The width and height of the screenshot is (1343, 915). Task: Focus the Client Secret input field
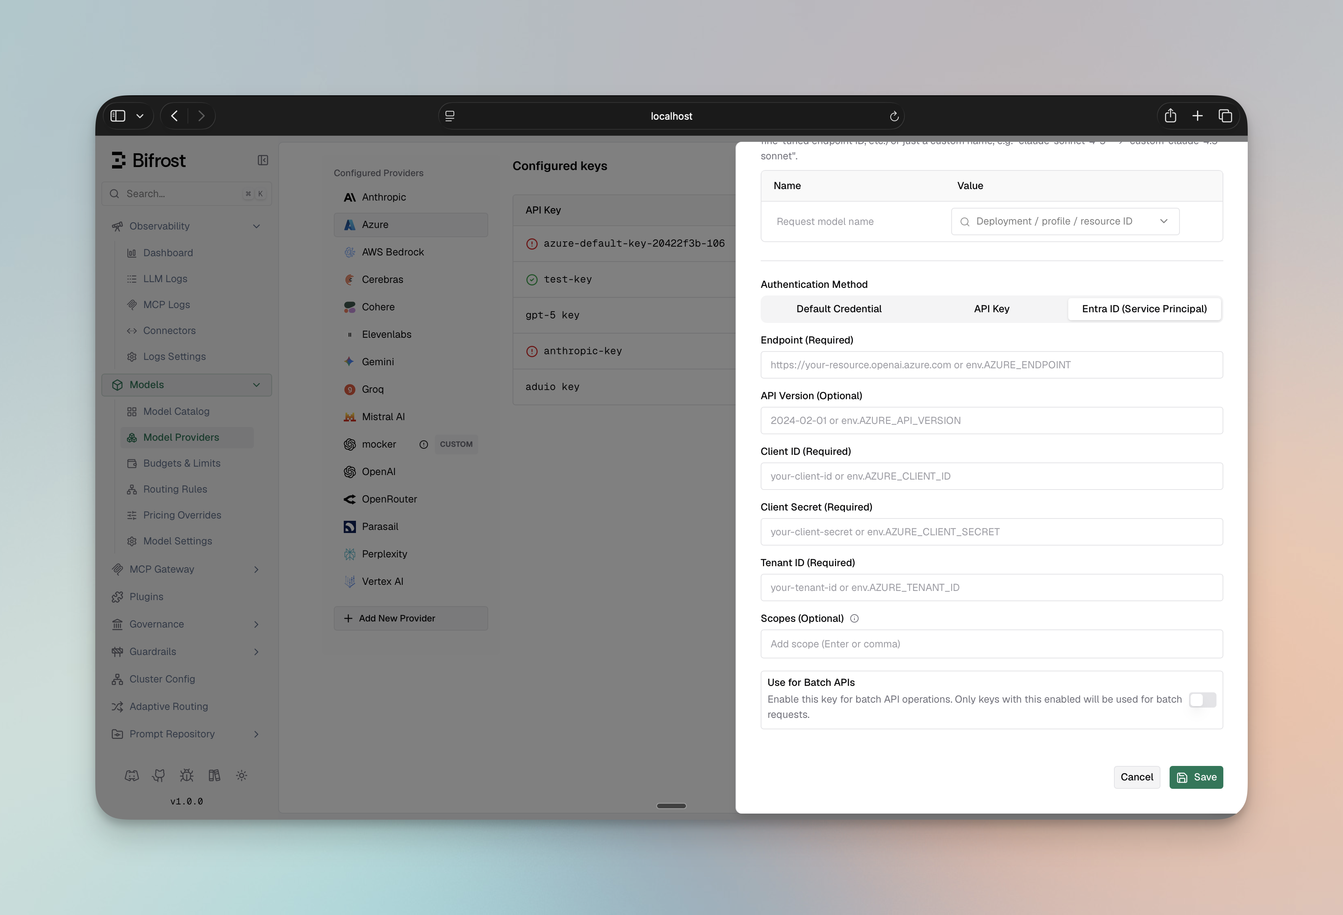coord(992,532)
